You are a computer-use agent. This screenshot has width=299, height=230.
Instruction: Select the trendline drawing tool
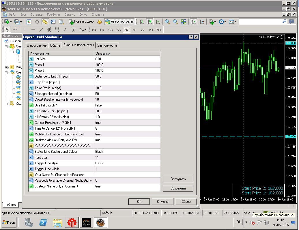(41, 30)
